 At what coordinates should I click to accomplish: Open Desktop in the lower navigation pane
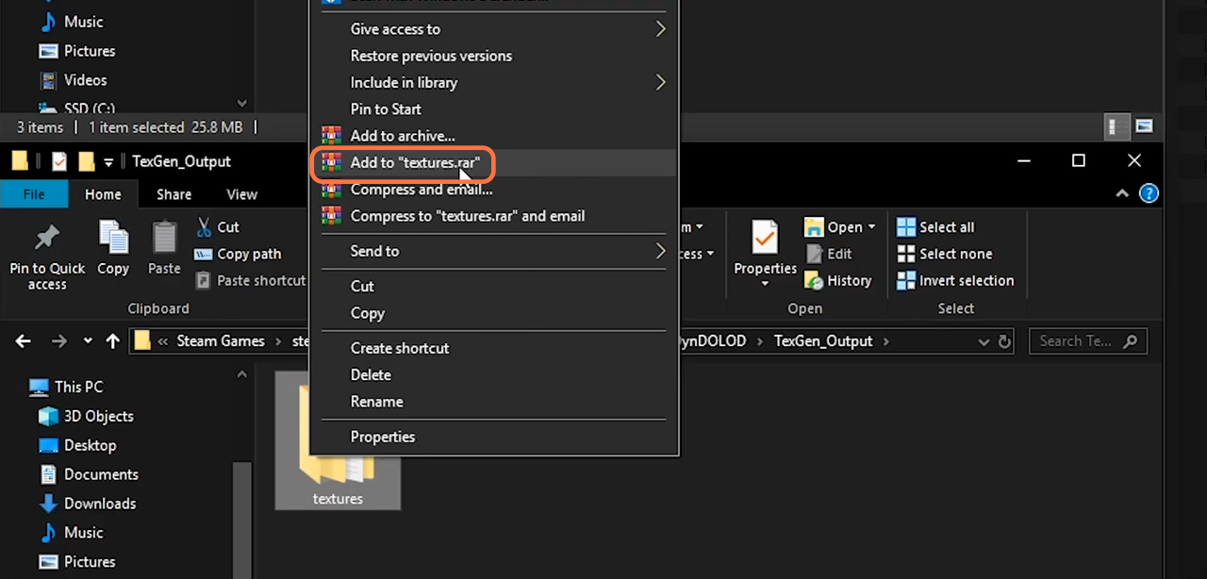tap(77, 445)
